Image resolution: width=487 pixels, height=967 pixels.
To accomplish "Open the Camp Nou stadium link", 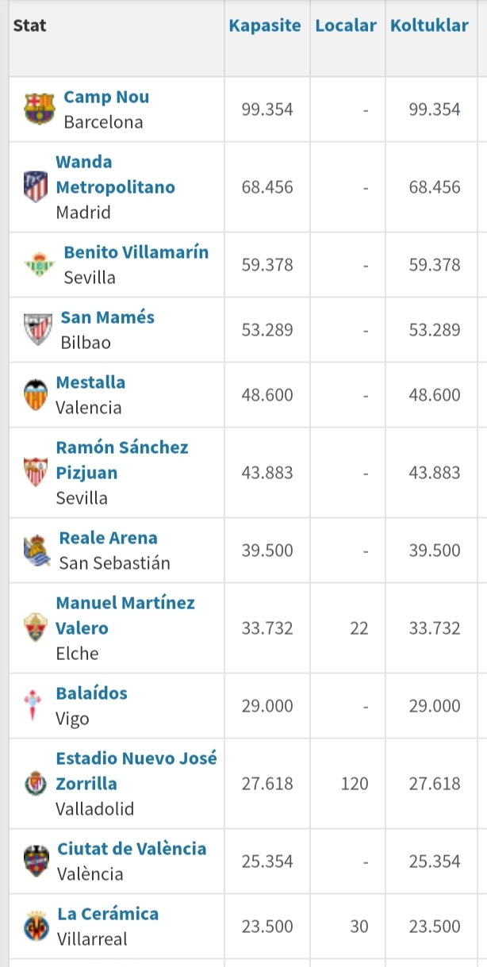I will click(x=106, y=97).
